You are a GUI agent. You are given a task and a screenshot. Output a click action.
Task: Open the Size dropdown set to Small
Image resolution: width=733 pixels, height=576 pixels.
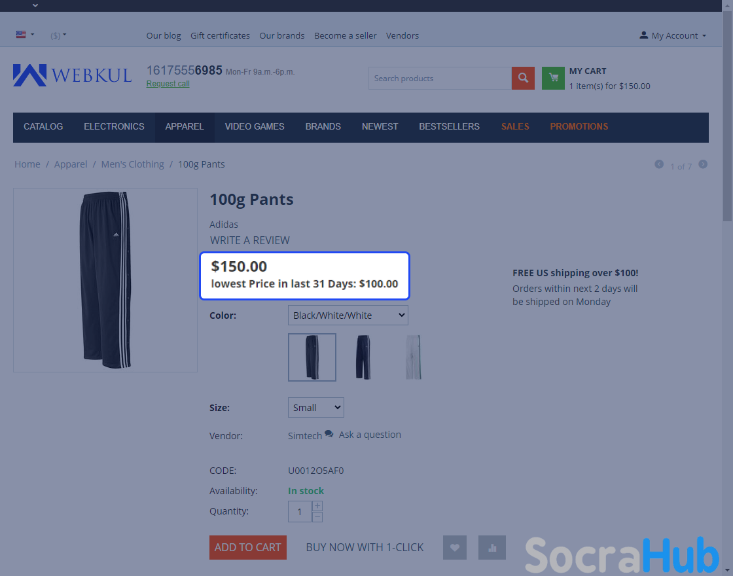coord(316,407)
